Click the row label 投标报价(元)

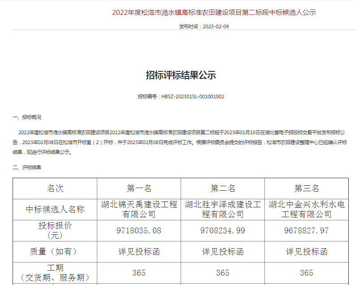click(55, 231)
